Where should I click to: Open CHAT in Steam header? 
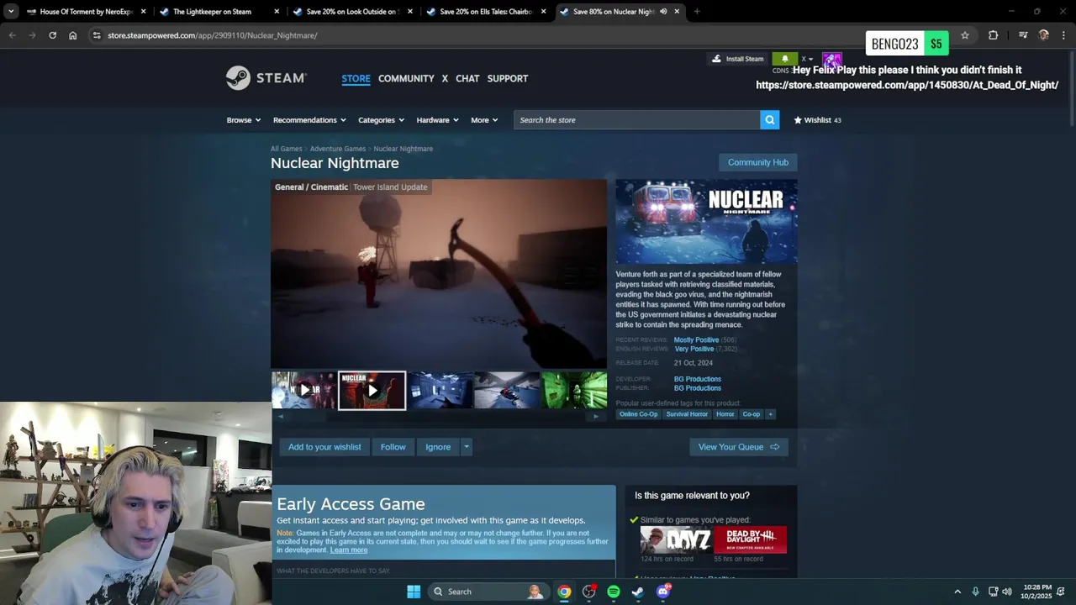point(467,78)
